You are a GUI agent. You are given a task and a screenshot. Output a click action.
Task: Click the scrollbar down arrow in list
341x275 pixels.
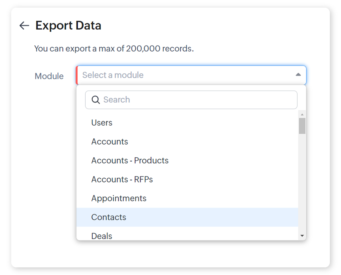click(302, 236)
